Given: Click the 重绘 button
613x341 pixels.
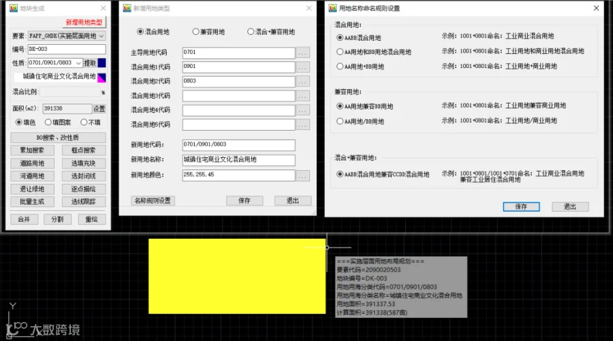Looking at the screenshot, I should pos(91,219).
